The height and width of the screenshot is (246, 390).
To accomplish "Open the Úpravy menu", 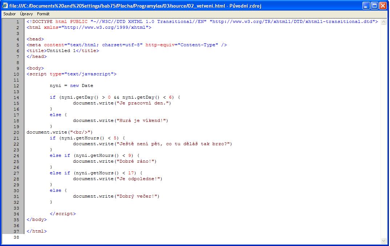I will tap(26, 14).
